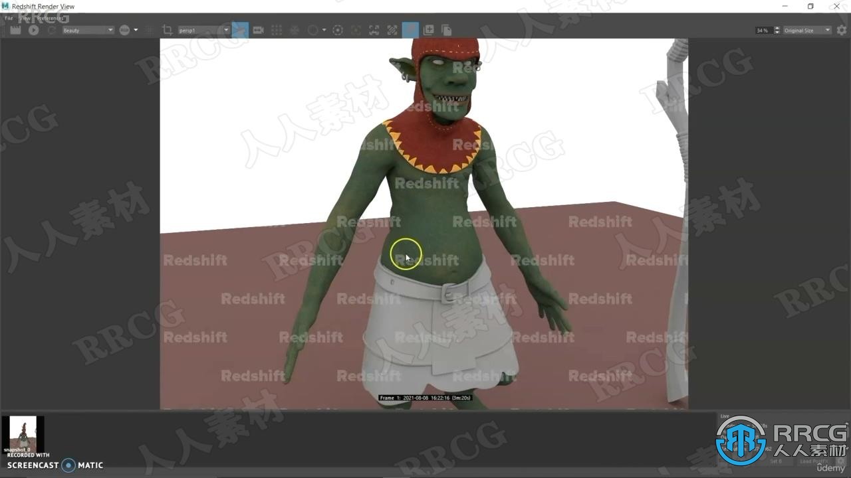
Task: Start IPR with the play button
Action: [x=33, y=30]
